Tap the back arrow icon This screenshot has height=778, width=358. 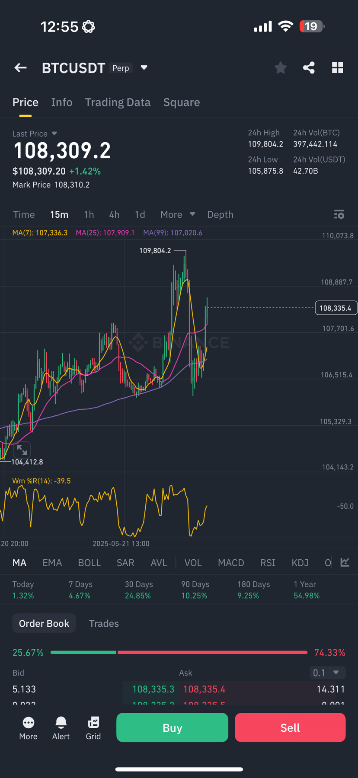coord(20,68)
